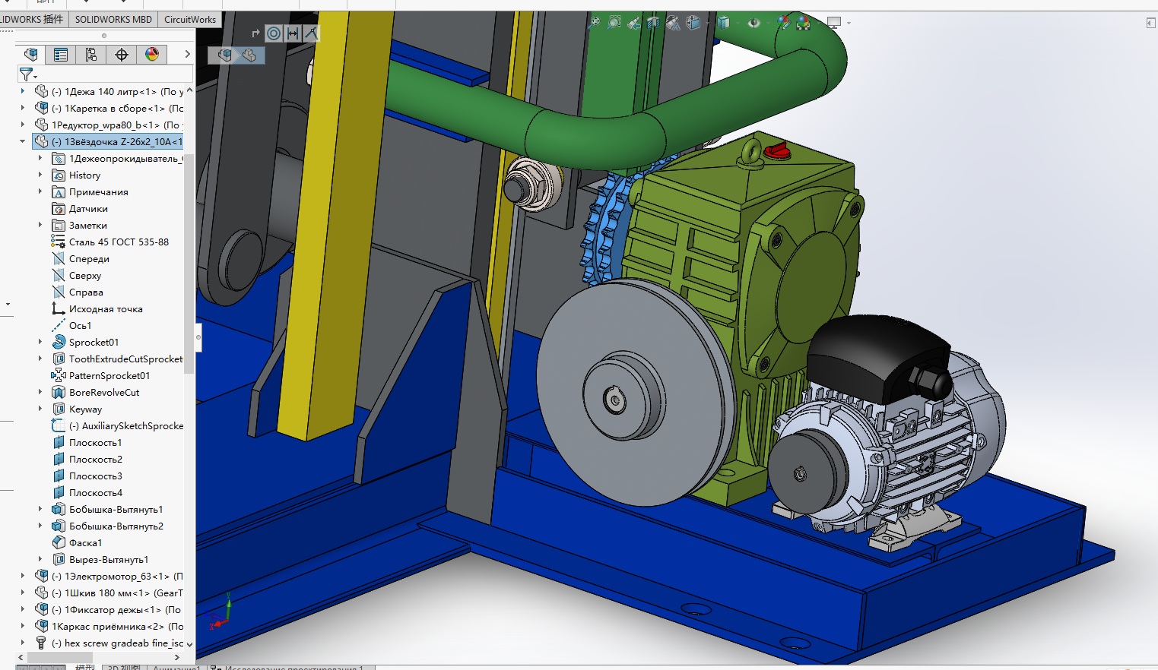1158x670 pixels.
Task: Click the Zoom to Area icon
Action: tap(614, 22)
